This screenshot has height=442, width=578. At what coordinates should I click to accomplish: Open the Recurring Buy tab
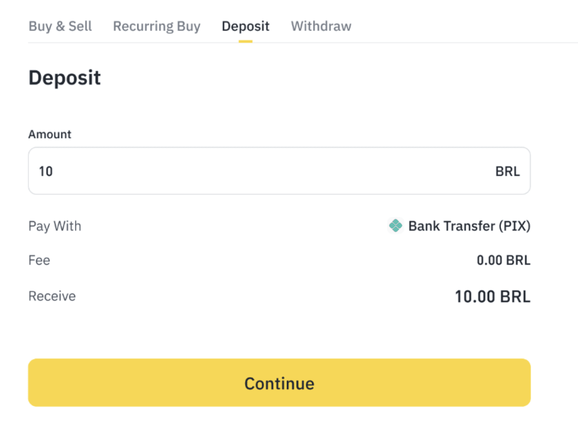click(x=156, y=26)
